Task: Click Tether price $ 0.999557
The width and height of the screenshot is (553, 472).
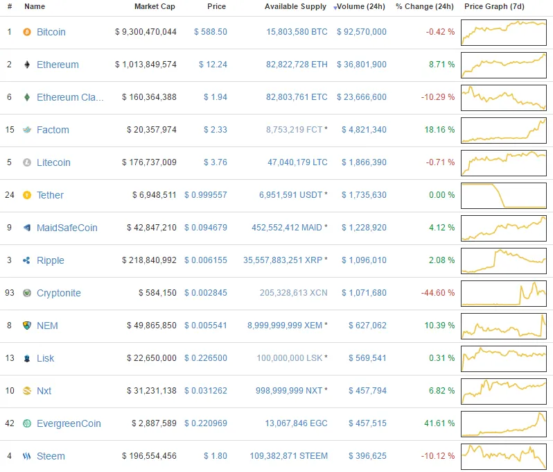Action: pos(206,195)
